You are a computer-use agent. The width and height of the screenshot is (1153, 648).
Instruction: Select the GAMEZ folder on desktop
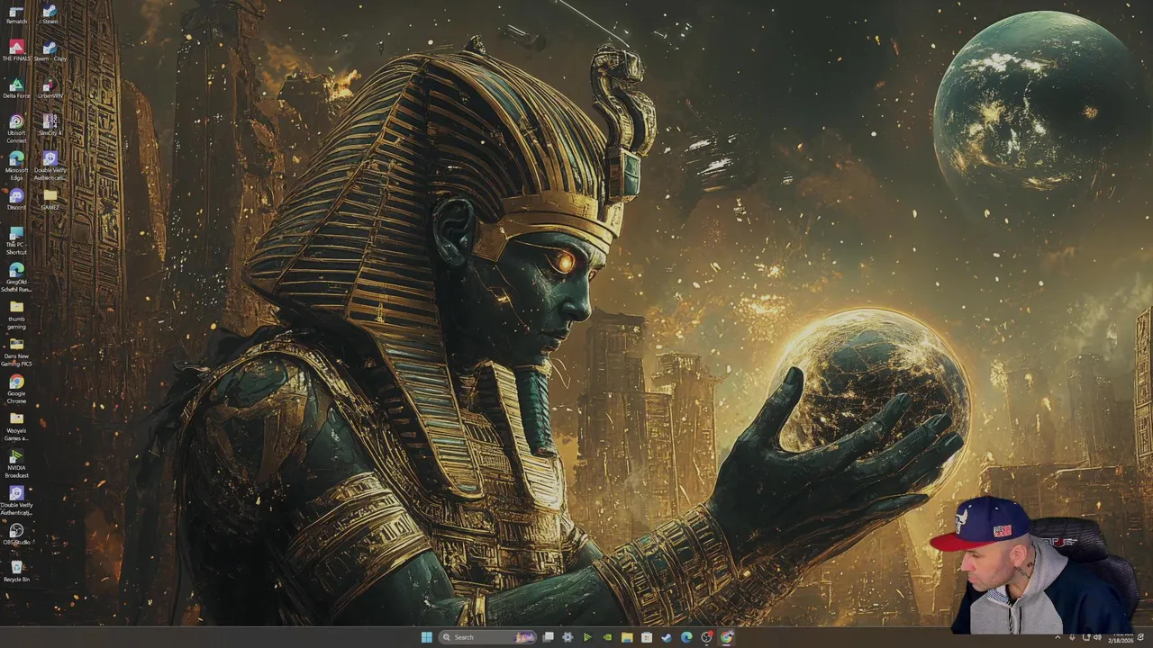coord(50,200)
